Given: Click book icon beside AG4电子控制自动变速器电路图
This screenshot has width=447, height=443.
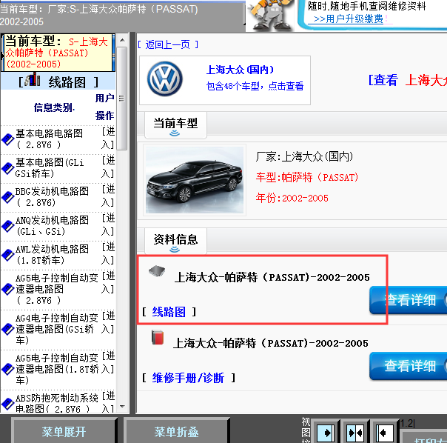Looking at the screenshot, I should click(8, 330).
